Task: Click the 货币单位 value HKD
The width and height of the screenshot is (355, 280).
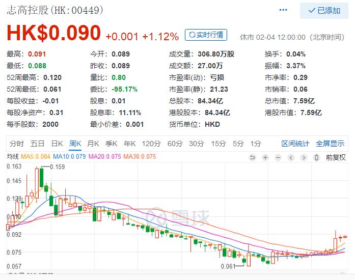Action: 212,124
